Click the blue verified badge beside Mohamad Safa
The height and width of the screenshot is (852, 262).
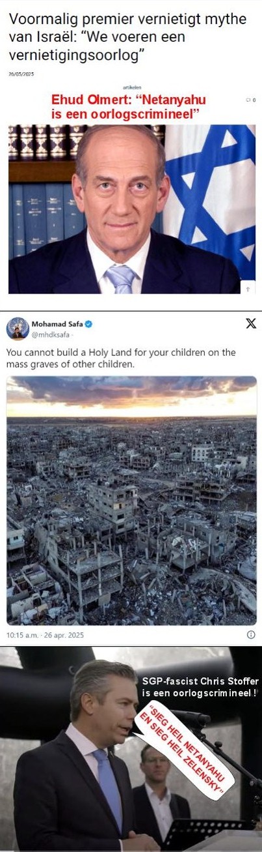point(88,323)
